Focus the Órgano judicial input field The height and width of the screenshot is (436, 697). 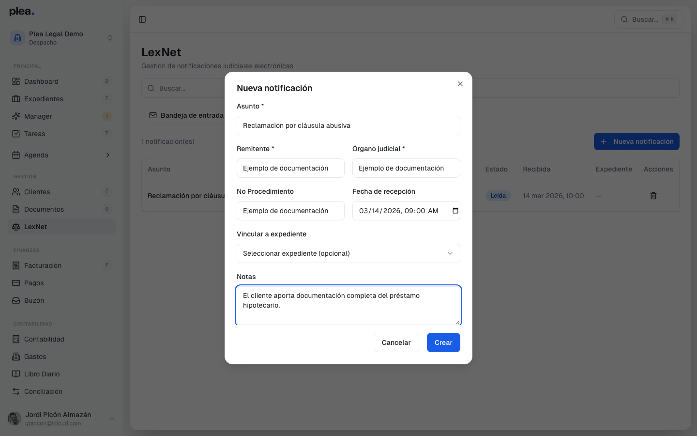[406, 168]
